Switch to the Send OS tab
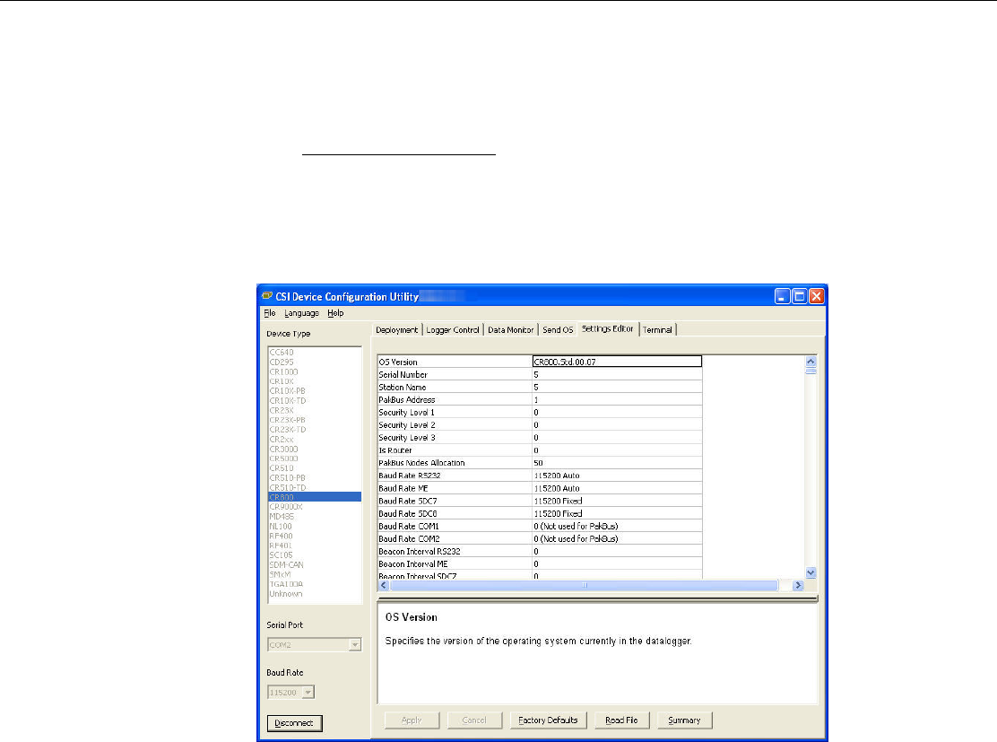997x742 pixels. (x=558, y=329)
